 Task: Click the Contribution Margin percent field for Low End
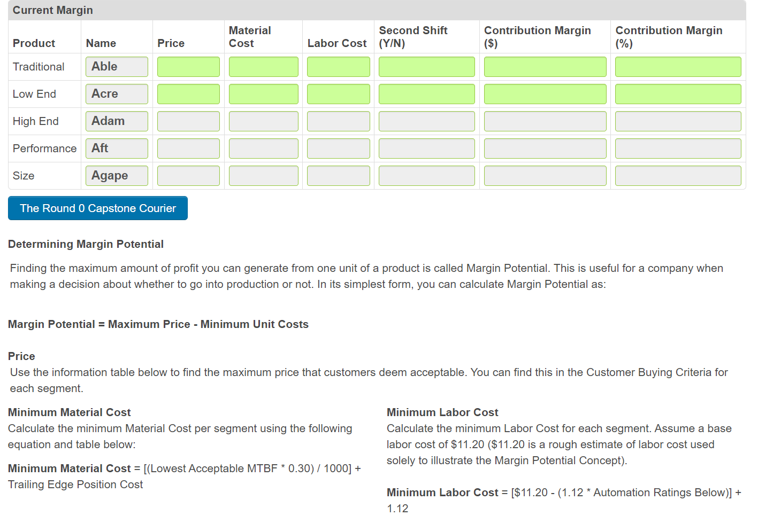point(678,93)
